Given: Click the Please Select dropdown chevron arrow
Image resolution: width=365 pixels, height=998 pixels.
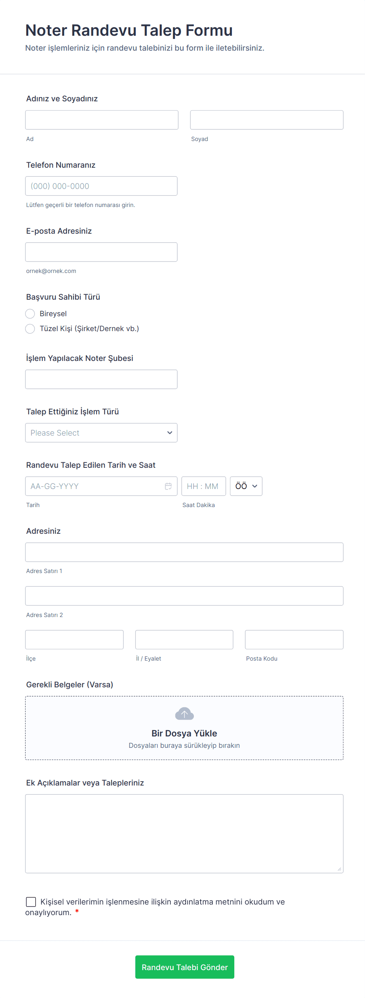Looking at the screenshot, I should pos(170,433).
